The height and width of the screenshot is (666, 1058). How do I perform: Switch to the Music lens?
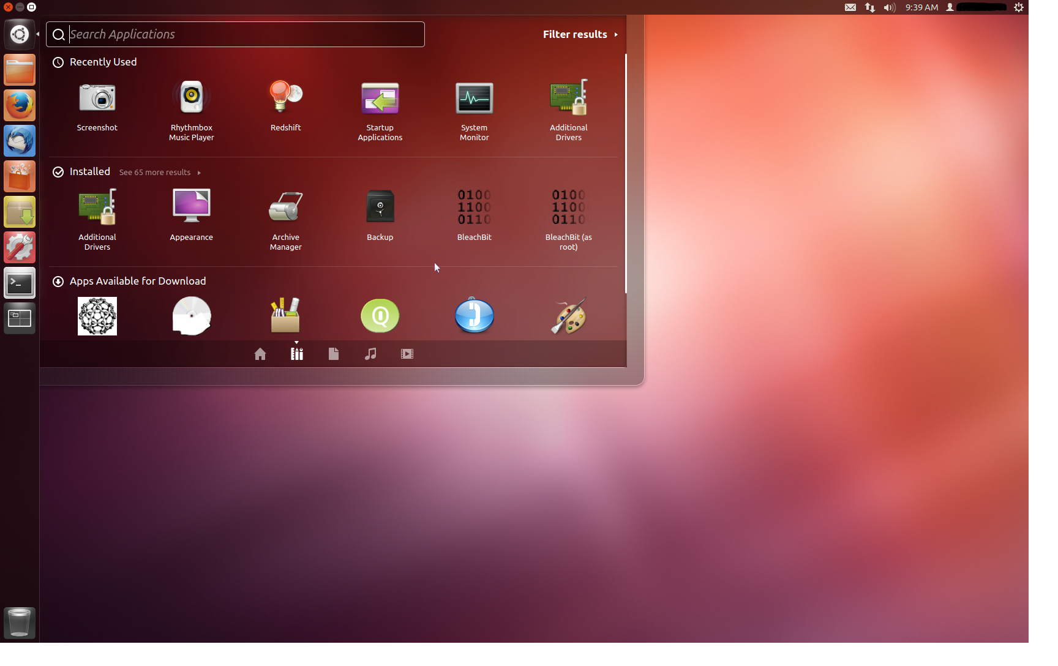click(x=370, y=354)
